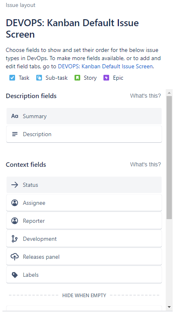
Task: Select the Labels field row
Action: pos(84,275)
